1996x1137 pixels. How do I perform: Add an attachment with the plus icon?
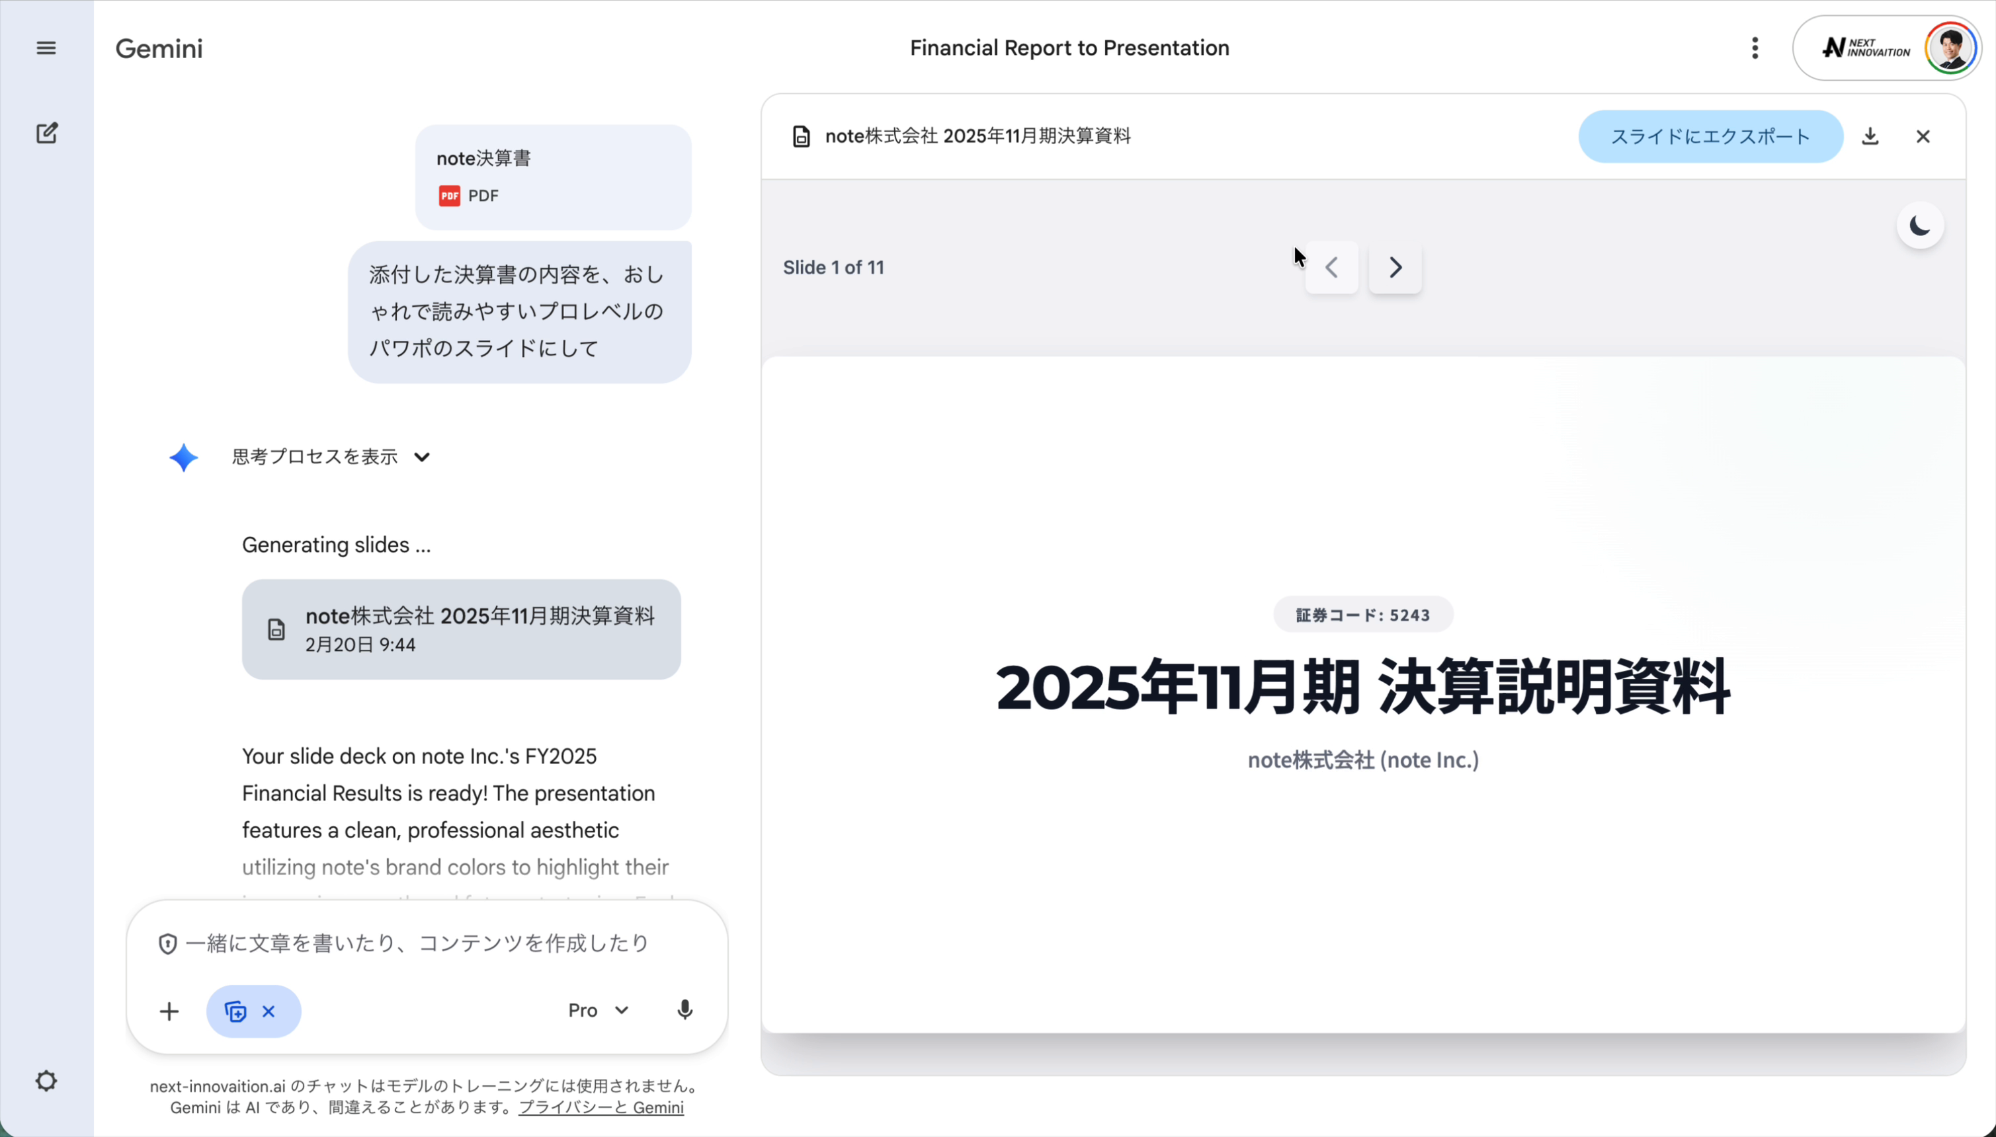click(x=169, y=1011)
